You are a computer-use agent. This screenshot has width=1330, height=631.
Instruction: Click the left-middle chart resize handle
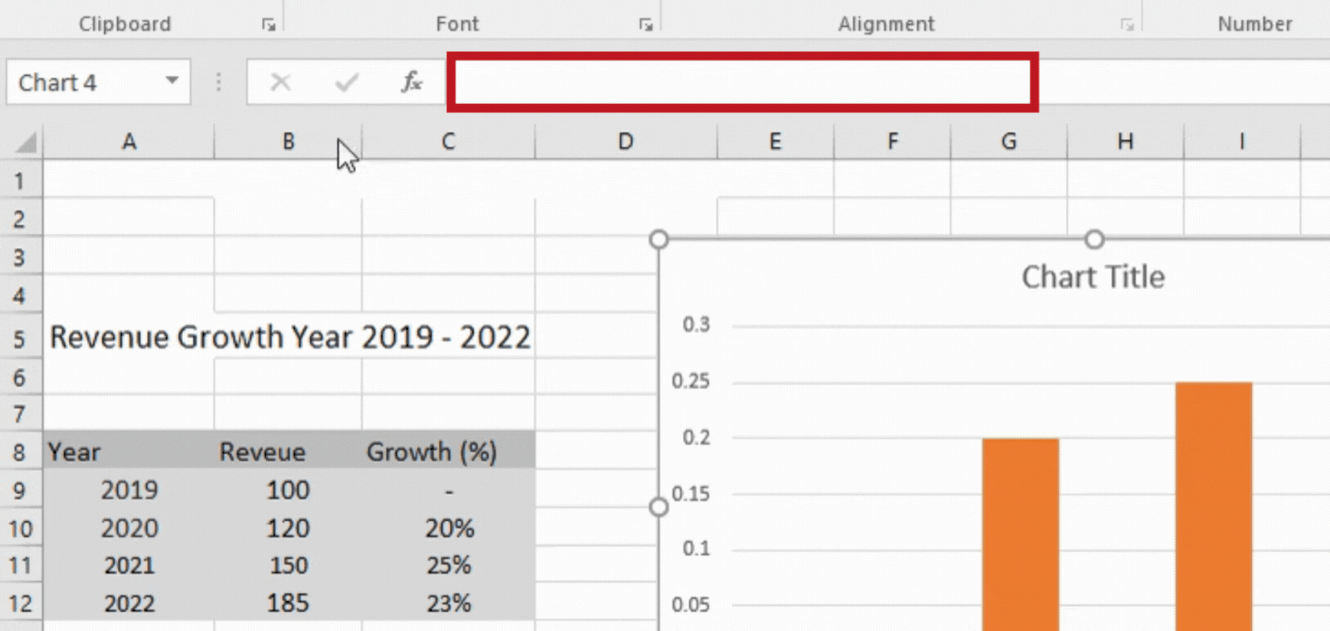[x=658, y=506]
